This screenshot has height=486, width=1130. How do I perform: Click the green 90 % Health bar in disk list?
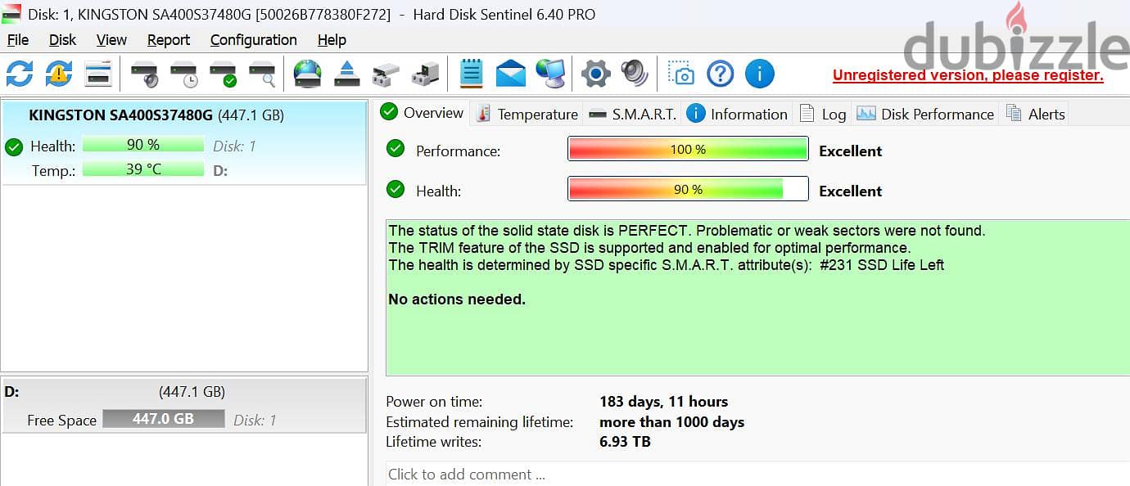[x=142, y=145]
